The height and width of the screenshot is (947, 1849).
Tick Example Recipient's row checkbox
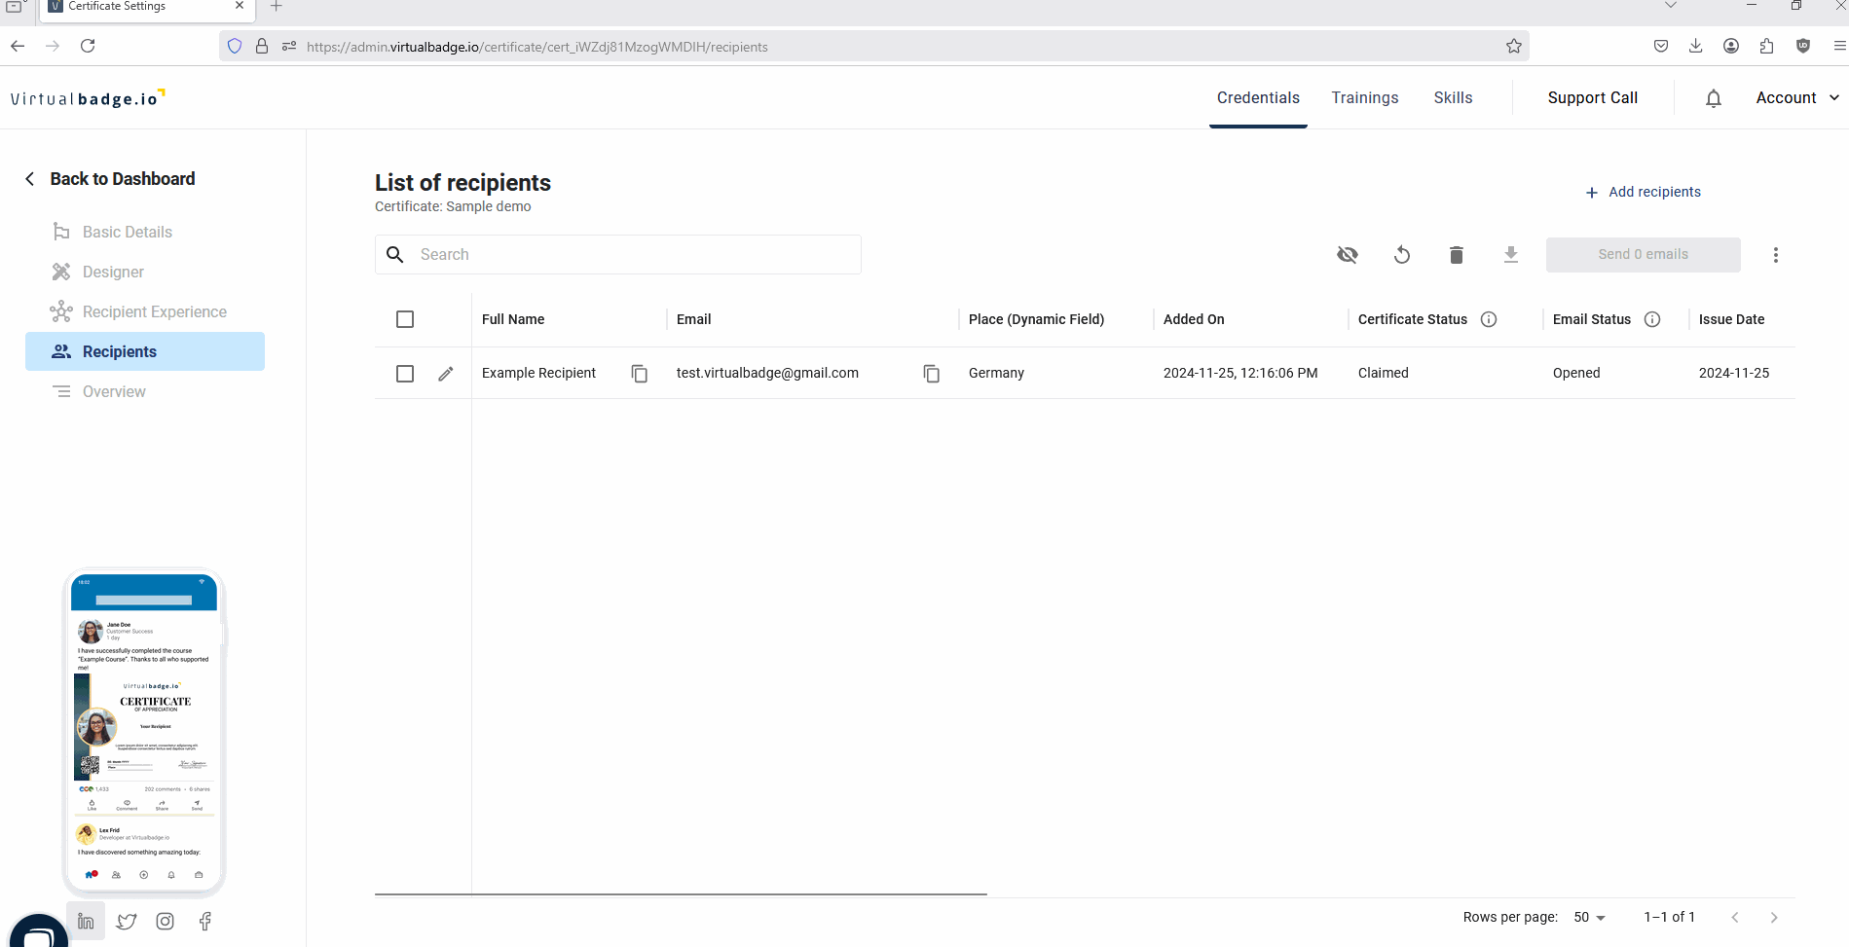[405, 373]
